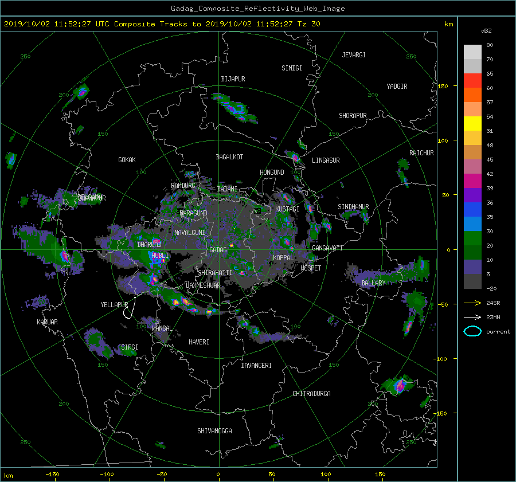Image resolution: width=516 pixels, height=482 pixels.
Task: Click the 150 km mark on right axis
Action: pyautogui.click(x=443, y=86)
